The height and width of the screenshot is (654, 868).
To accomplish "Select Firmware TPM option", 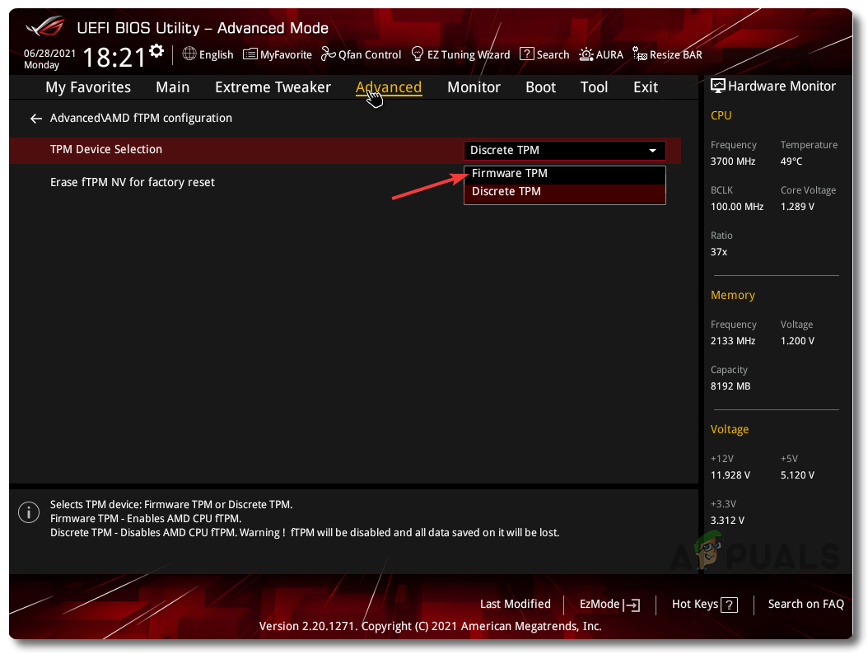I will (x=564, y=174).
